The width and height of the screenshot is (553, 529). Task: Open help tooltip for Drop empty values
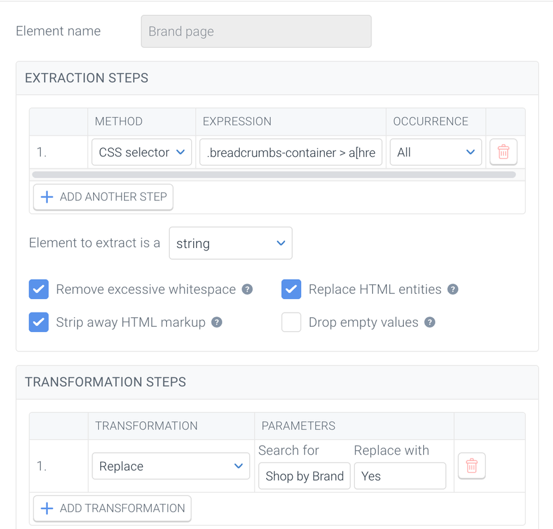coord(430,322)
